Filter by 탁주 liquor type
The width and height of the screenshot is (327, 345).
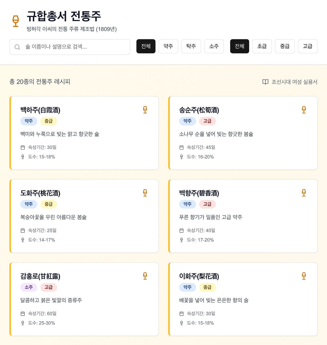point(191,46)
